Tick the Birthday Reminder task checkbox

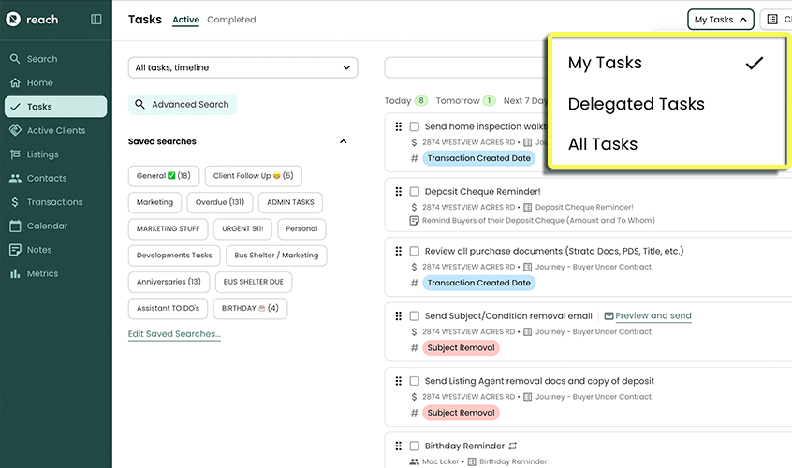tap(415, 446)
